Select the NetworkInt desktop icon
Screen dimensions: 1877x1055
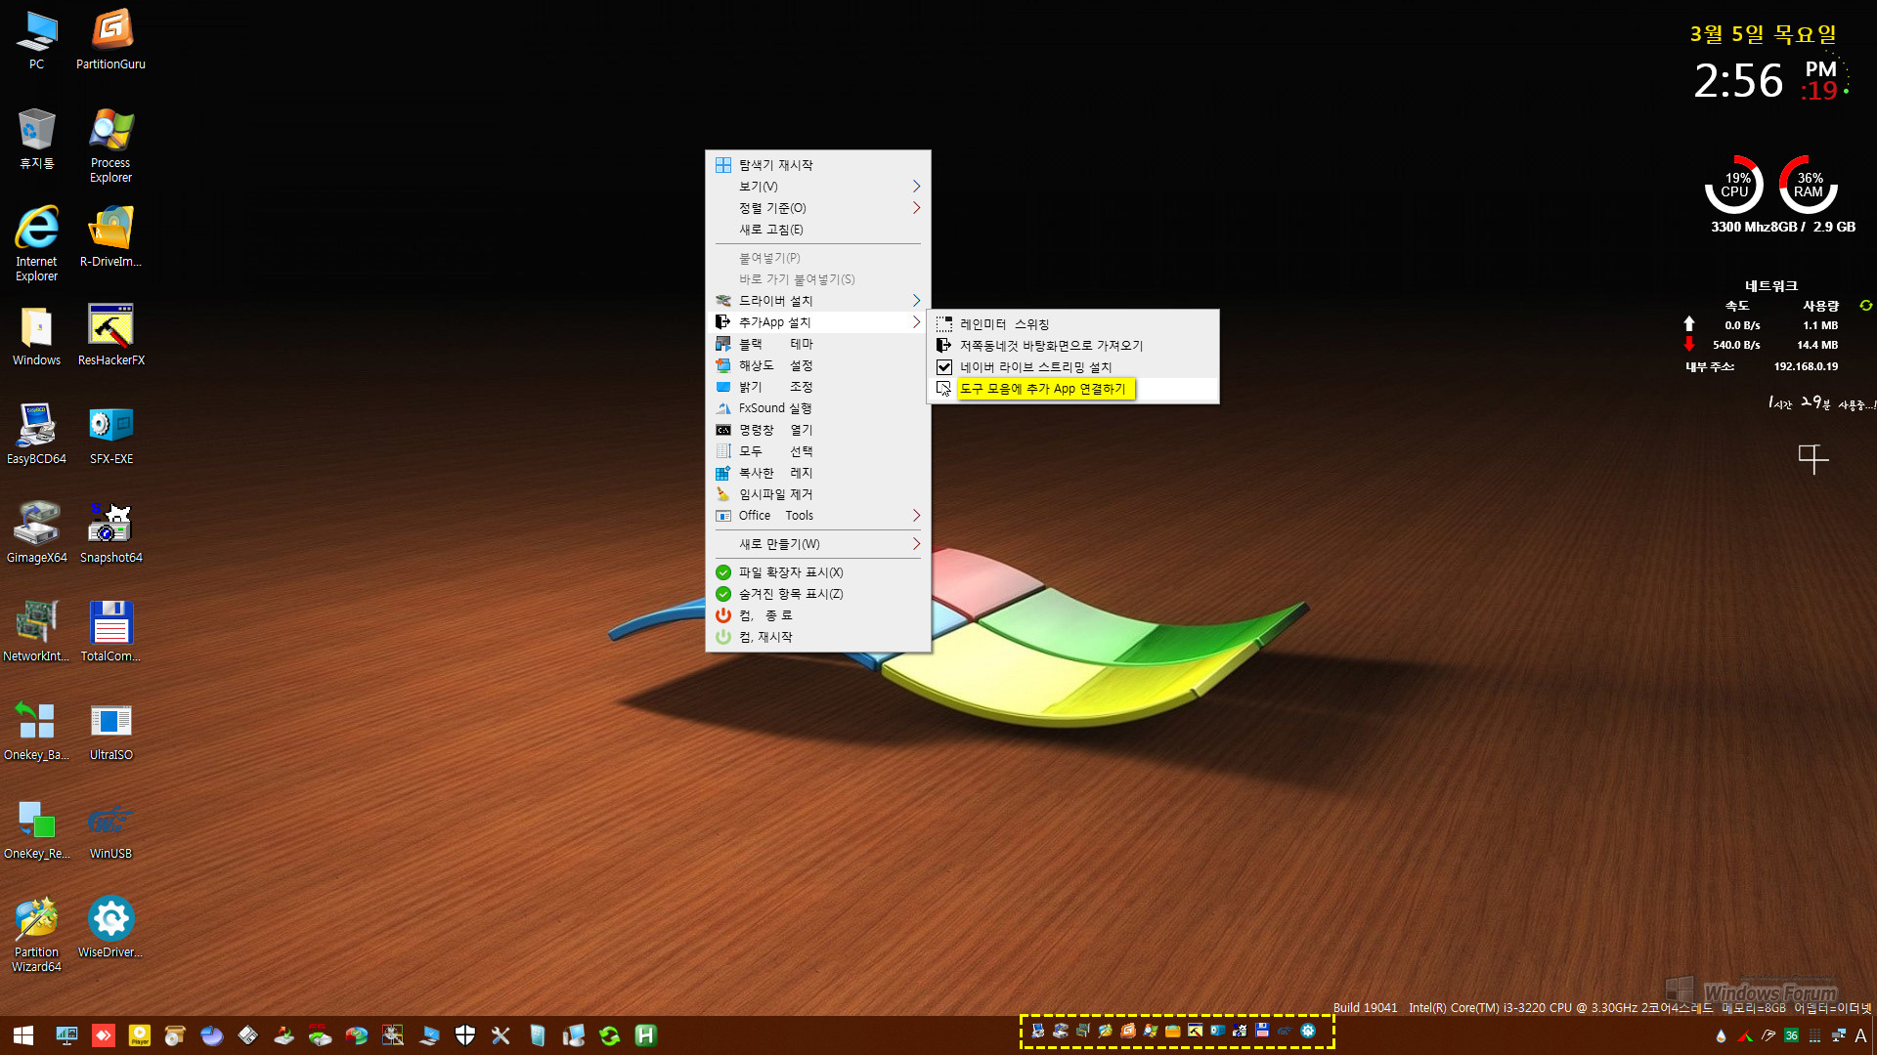pos(36,631)
